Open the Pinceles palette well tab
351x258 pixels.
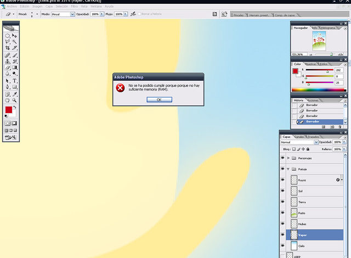[x=238, y=15]
